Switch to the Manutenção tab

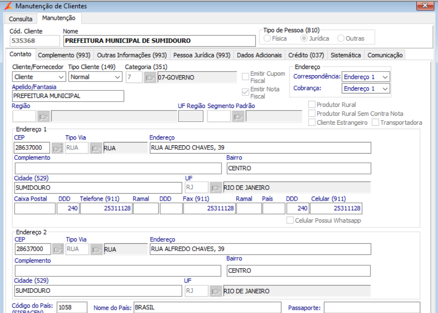coord(59,18)
